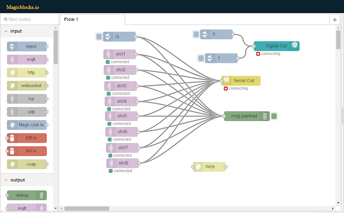Select the inject node labeled 0

click(x=216, y=34)
